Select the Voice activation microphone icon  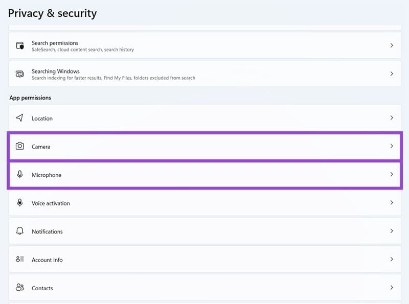pos(20,203)
